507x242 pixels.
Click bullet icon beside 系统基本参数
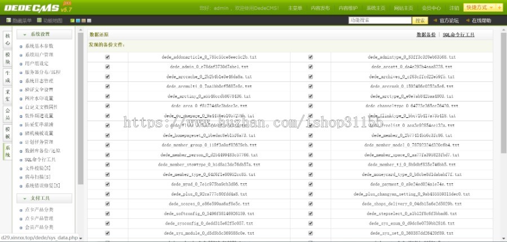pos(21,46)
